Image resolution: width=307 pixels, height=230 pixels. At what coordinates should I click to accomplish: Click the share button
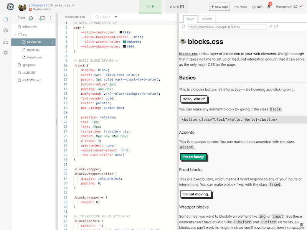click(x=177, y=7)
